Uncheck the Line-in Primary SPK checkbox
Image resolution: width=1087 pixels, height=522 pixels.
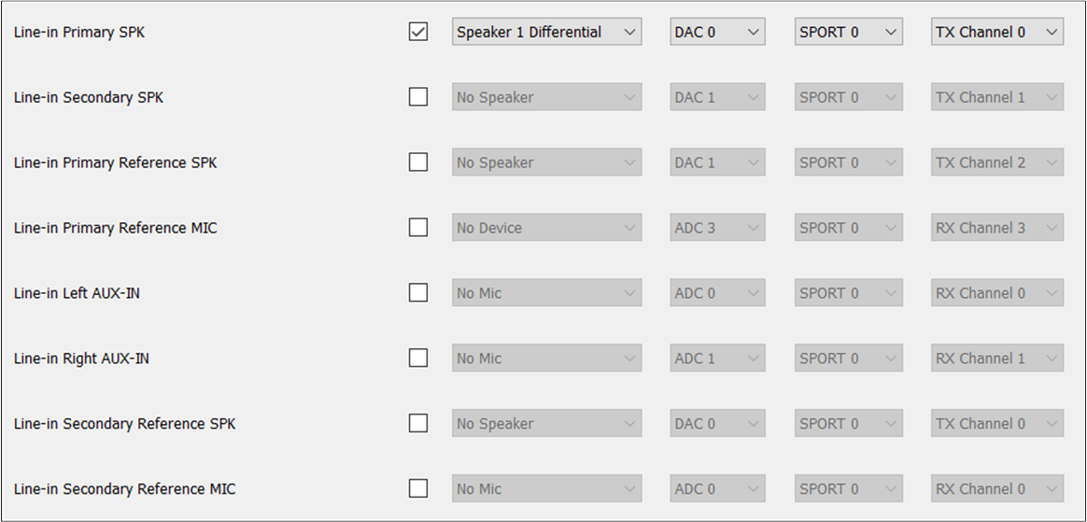point(418,32)
